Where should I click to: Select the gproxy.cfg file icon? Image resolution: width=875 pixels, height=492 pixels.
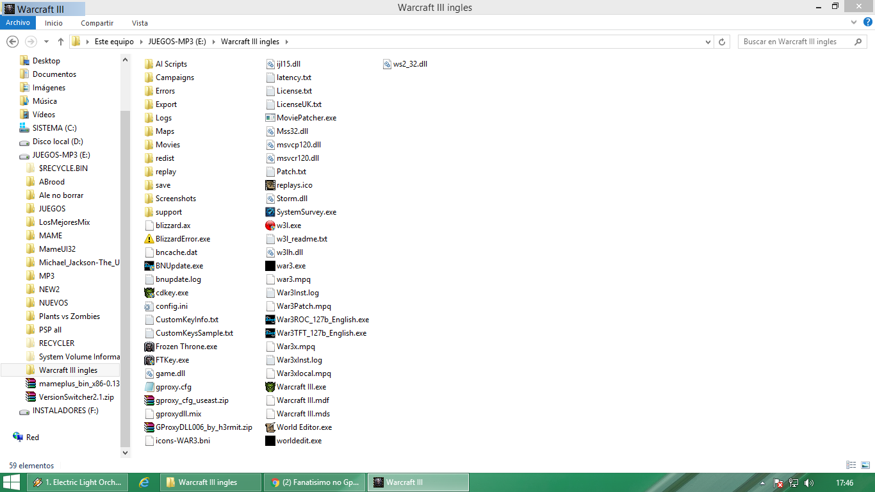click(149, 387)
